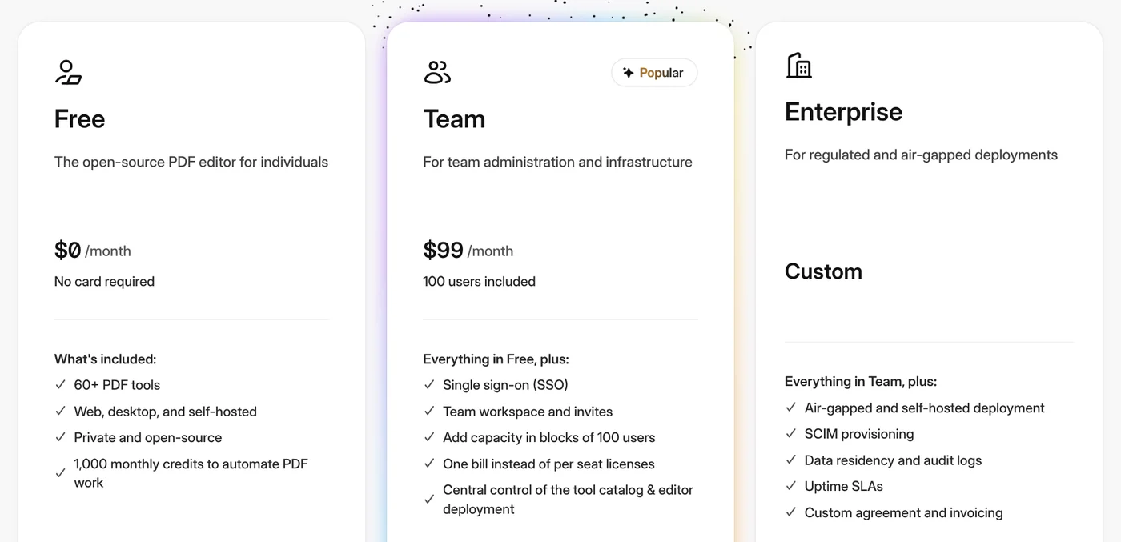Click checkmark beside Data residency and audit logs
Screen dimensions: 1121x542
click(x=791, y=460)
